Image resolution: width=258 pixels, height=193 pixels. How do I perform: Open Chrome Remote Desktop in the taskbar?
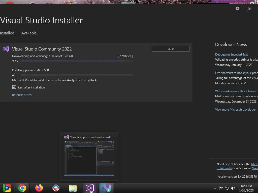(x=7, y=188)
